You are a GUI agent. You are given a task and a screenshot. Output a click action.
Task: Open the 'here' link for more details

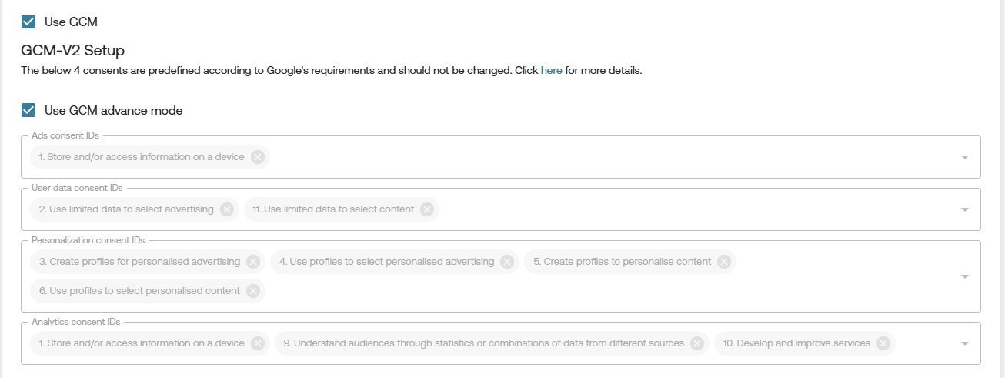[x=551, y=70]
